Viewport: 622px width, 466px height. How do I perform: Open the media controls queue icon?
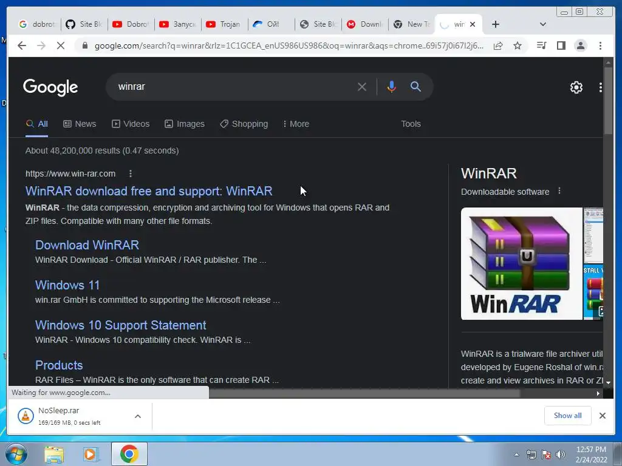point(541,46)
